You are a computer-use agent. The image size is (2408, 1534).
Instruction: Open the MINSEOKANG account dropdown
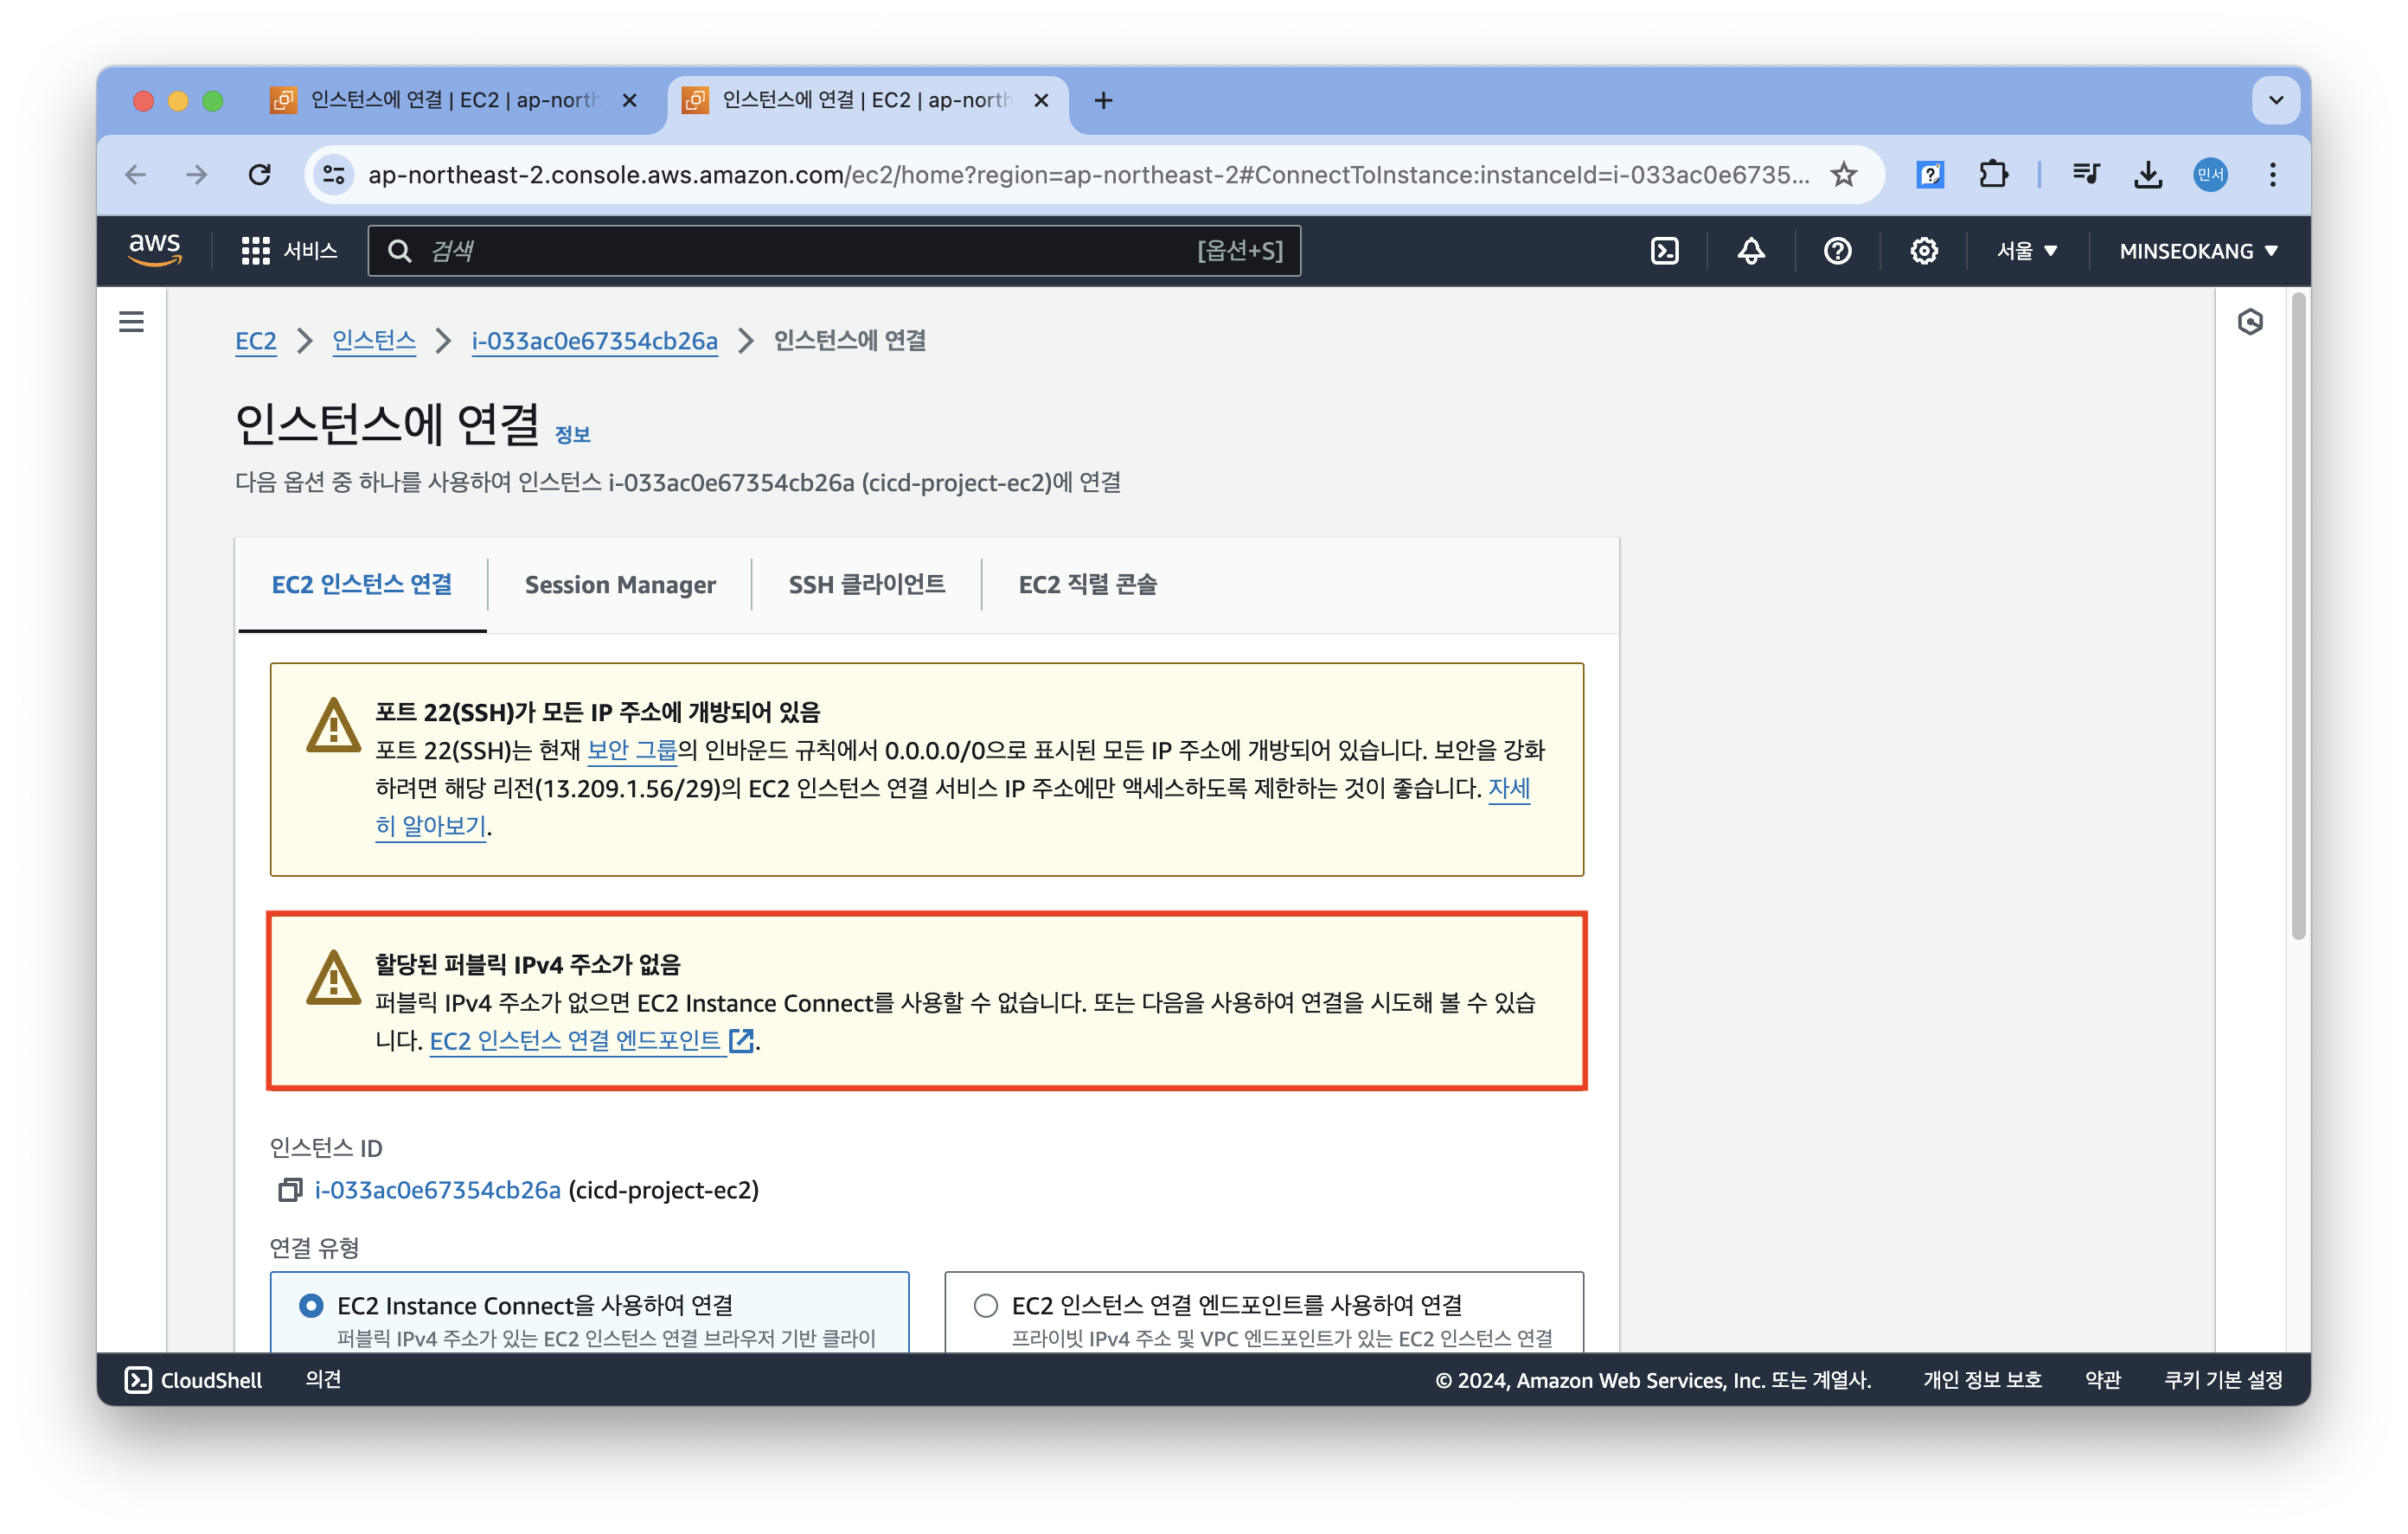click(2198, 251)
